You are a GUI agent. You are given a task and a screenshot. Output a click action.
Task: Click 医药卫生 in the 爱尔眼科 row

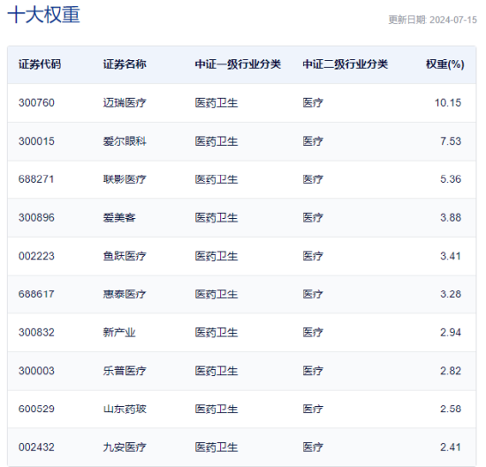(x=216, y=141)
